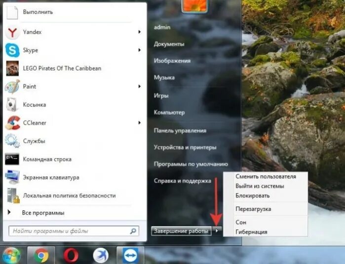Viewport: 345px width, 264px height.
Task: Open Локальная политика безопасности server lock icon
Action: (x=13, y=196)
